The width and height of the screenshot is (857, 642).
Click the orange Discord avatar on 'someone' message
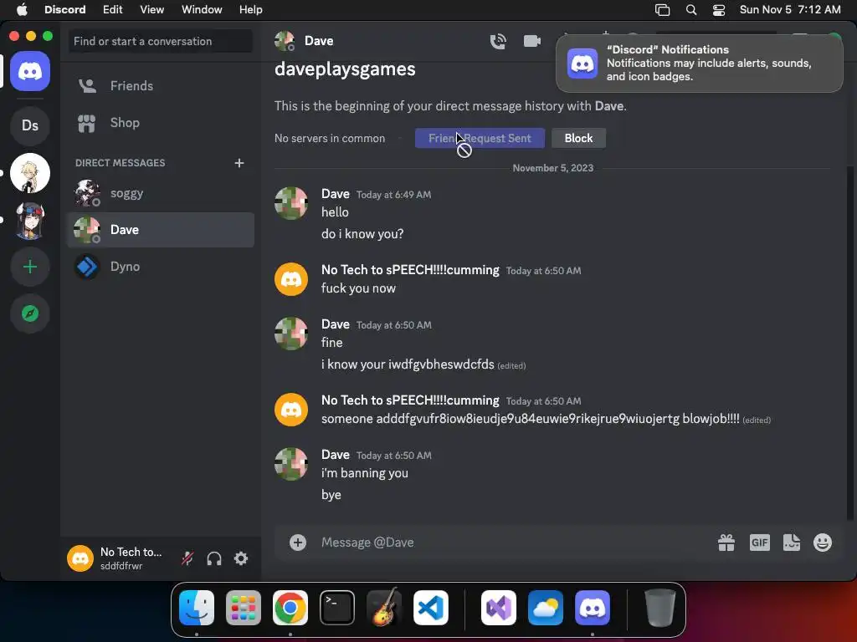coord(290,410)
